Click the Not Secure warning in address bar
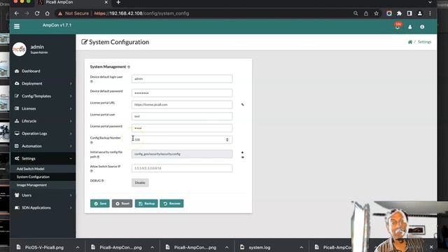The height and width of the screenshot is (252, 448). click(x=73, y=13)
